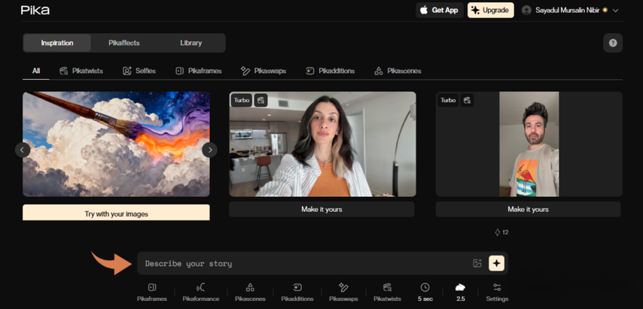Open Pikascenes tool in bottom toolbar
This screenshot has width=643, height=309.
click(x=250, y=292)
